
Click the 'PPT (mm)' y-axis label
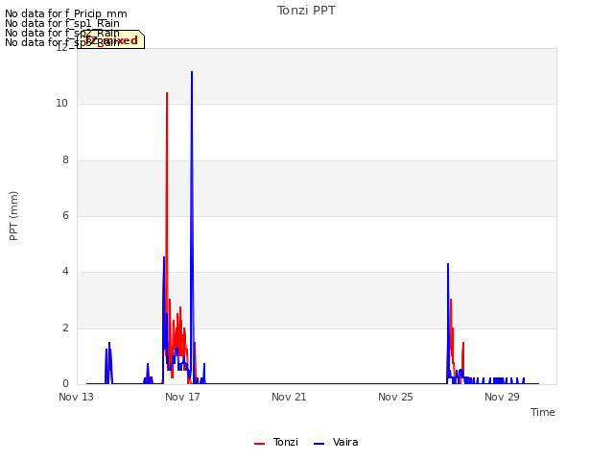pyautogui.click(x=13, y=215)
